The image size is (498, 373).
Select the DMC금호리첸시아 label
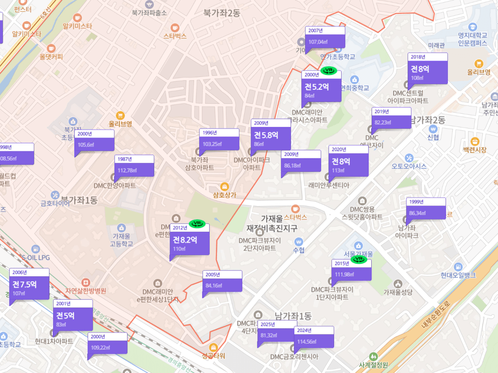tap(294, 357)
